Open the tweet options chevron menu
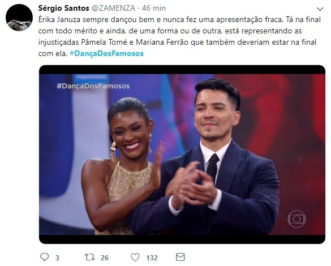 pyautogui.click(x=320, y=9)
